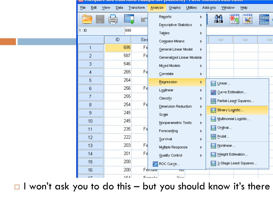Open the Help menu
Viewport: 273px width, 205px height.
pyautogui.click(x=244, y=8)
